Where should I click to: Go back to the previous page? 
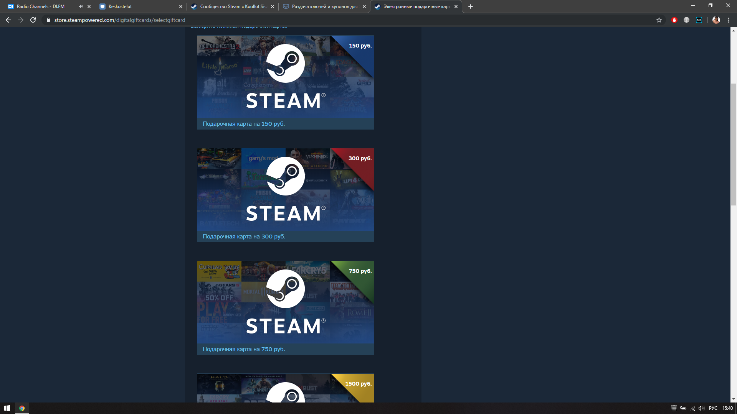click(x=8, y=20)
